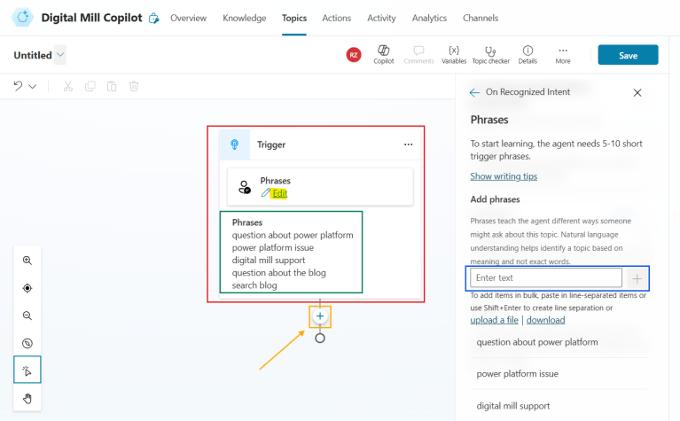The width and height of the screenshot is (680, 421).
Task: Zoom in on the canvas
Action: tap(27, 261)
